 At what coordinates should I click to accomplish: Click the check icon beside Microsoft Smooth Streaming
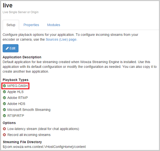coord(4,110)
